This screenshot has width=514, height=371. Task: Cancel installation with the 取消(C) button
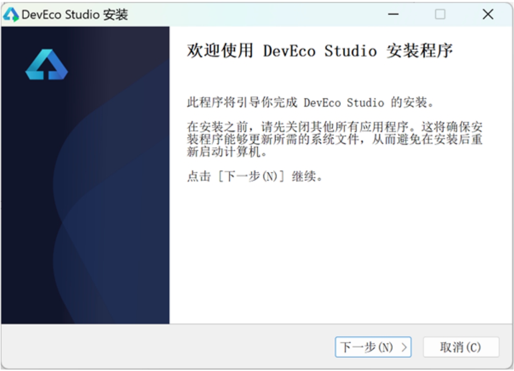tap(461, 347)
